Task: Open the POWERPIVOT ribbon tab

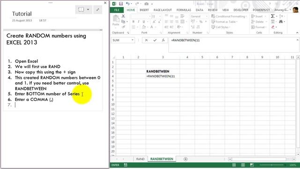Action: click(261, 10)
